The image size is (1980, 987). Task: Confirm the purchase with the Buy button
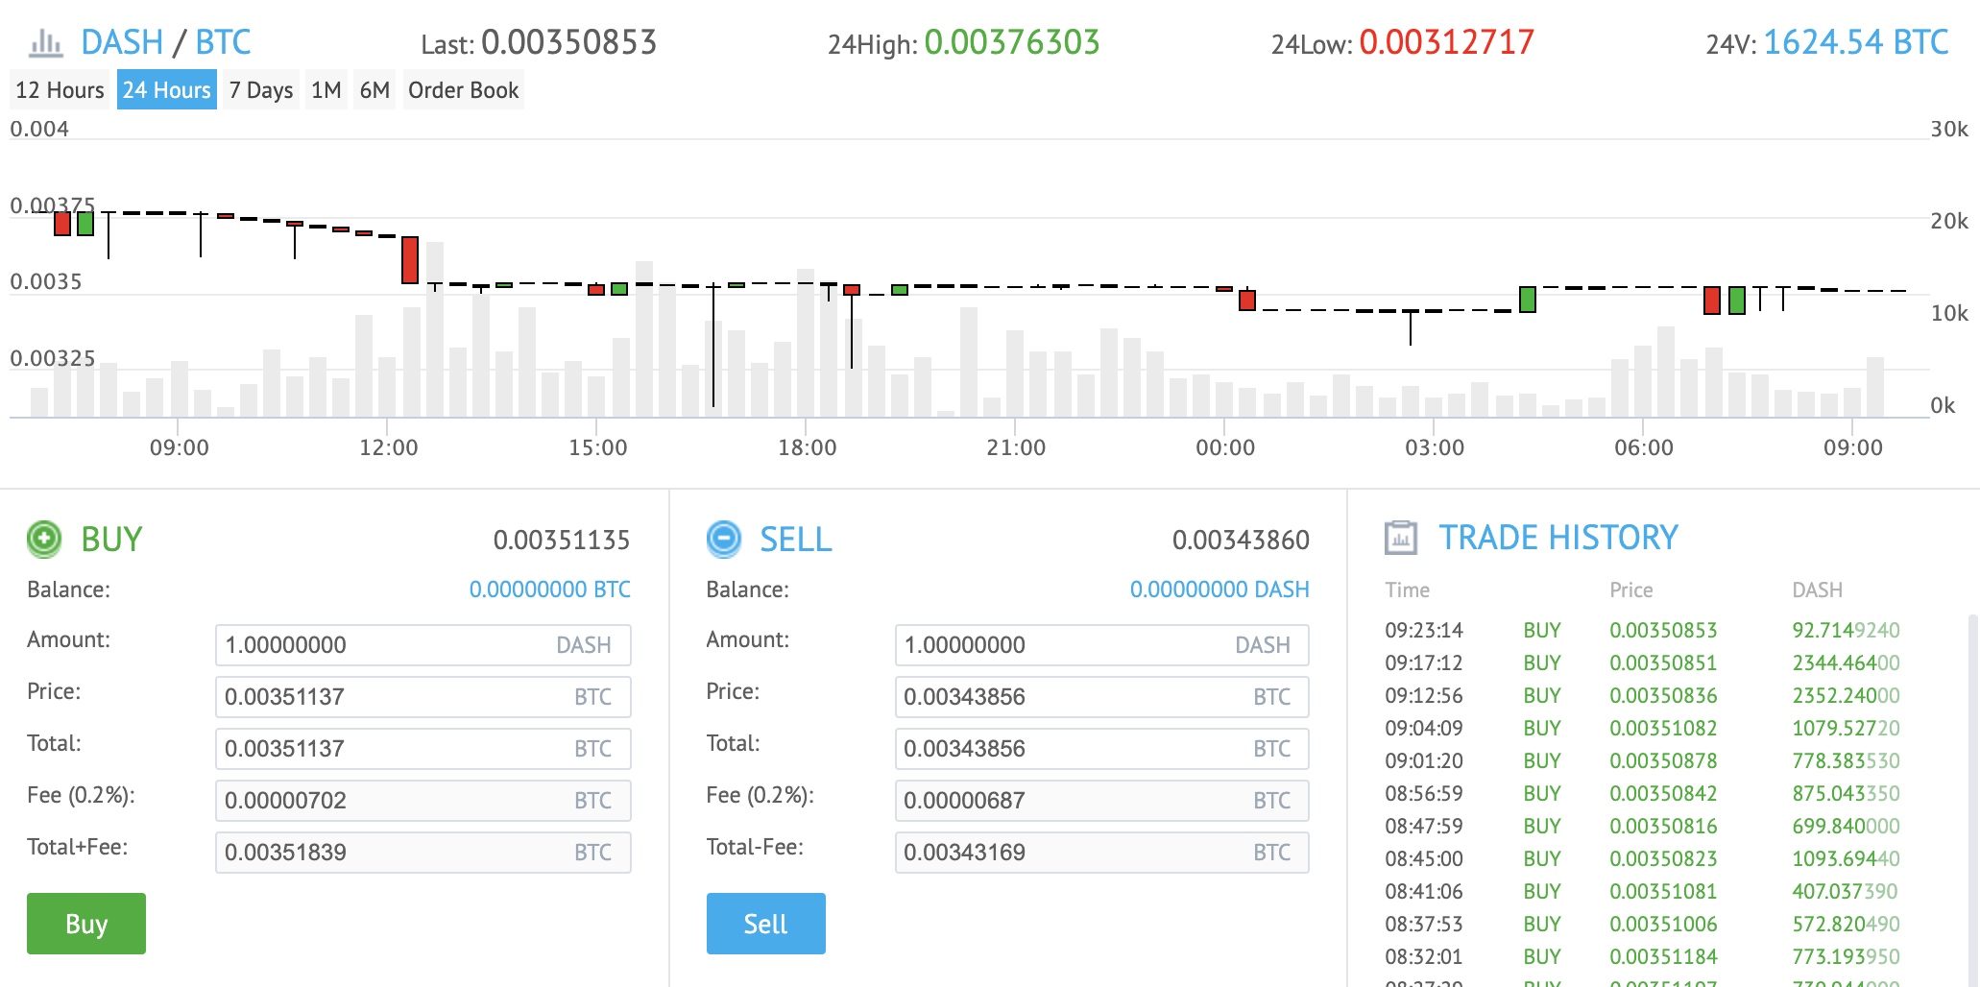click(x=85, y=923)
